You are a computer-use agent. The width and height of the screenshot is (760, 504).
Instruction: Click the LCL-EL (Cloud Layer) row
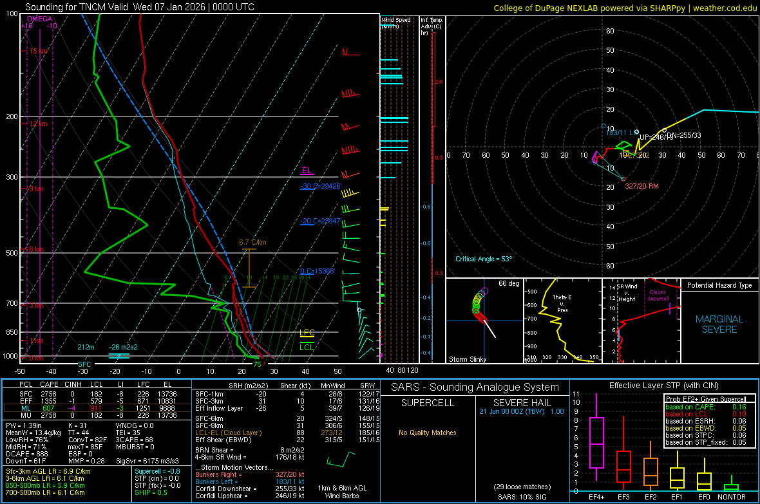coord(287,433)
